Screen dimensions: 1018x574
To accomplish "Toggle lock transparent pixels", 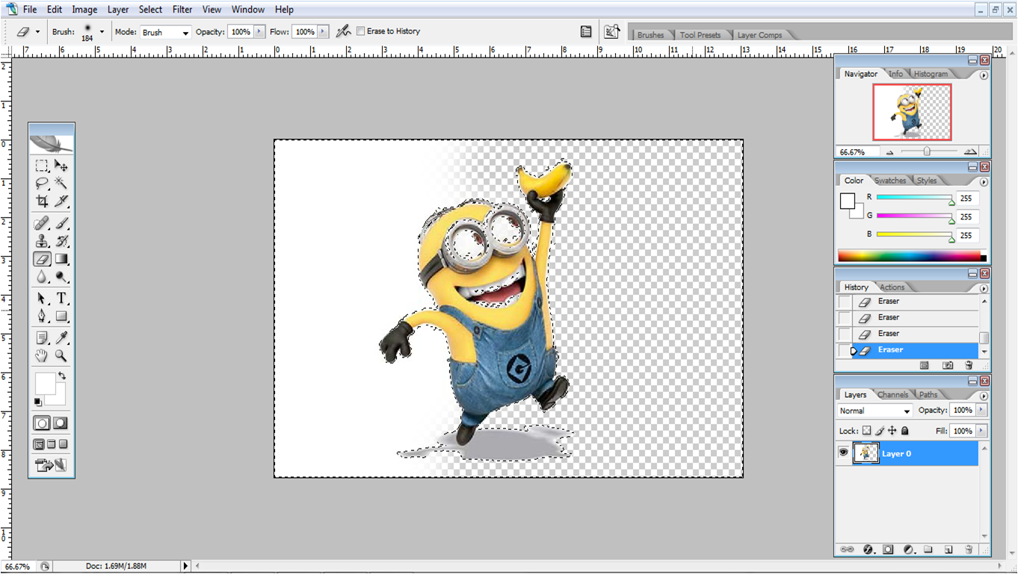I will [867, 431].
